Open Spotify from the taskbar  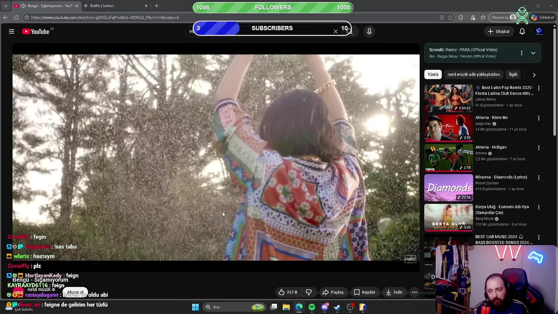click(x=312, y=307)
